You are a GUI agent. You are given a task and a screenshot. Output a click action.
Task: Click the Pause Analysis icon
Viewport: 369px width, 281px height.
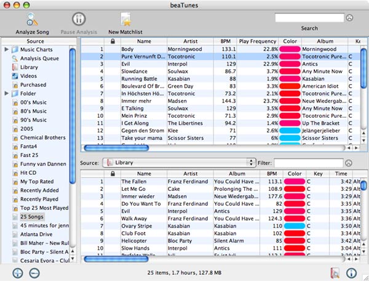tap(79, 20)
